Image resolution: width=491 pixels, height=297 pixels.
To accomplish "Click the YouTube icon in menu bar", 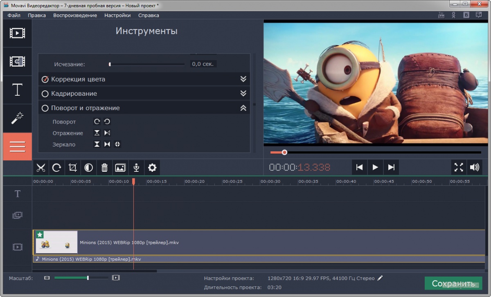I will pyautogui.click(x=441, y=15).
